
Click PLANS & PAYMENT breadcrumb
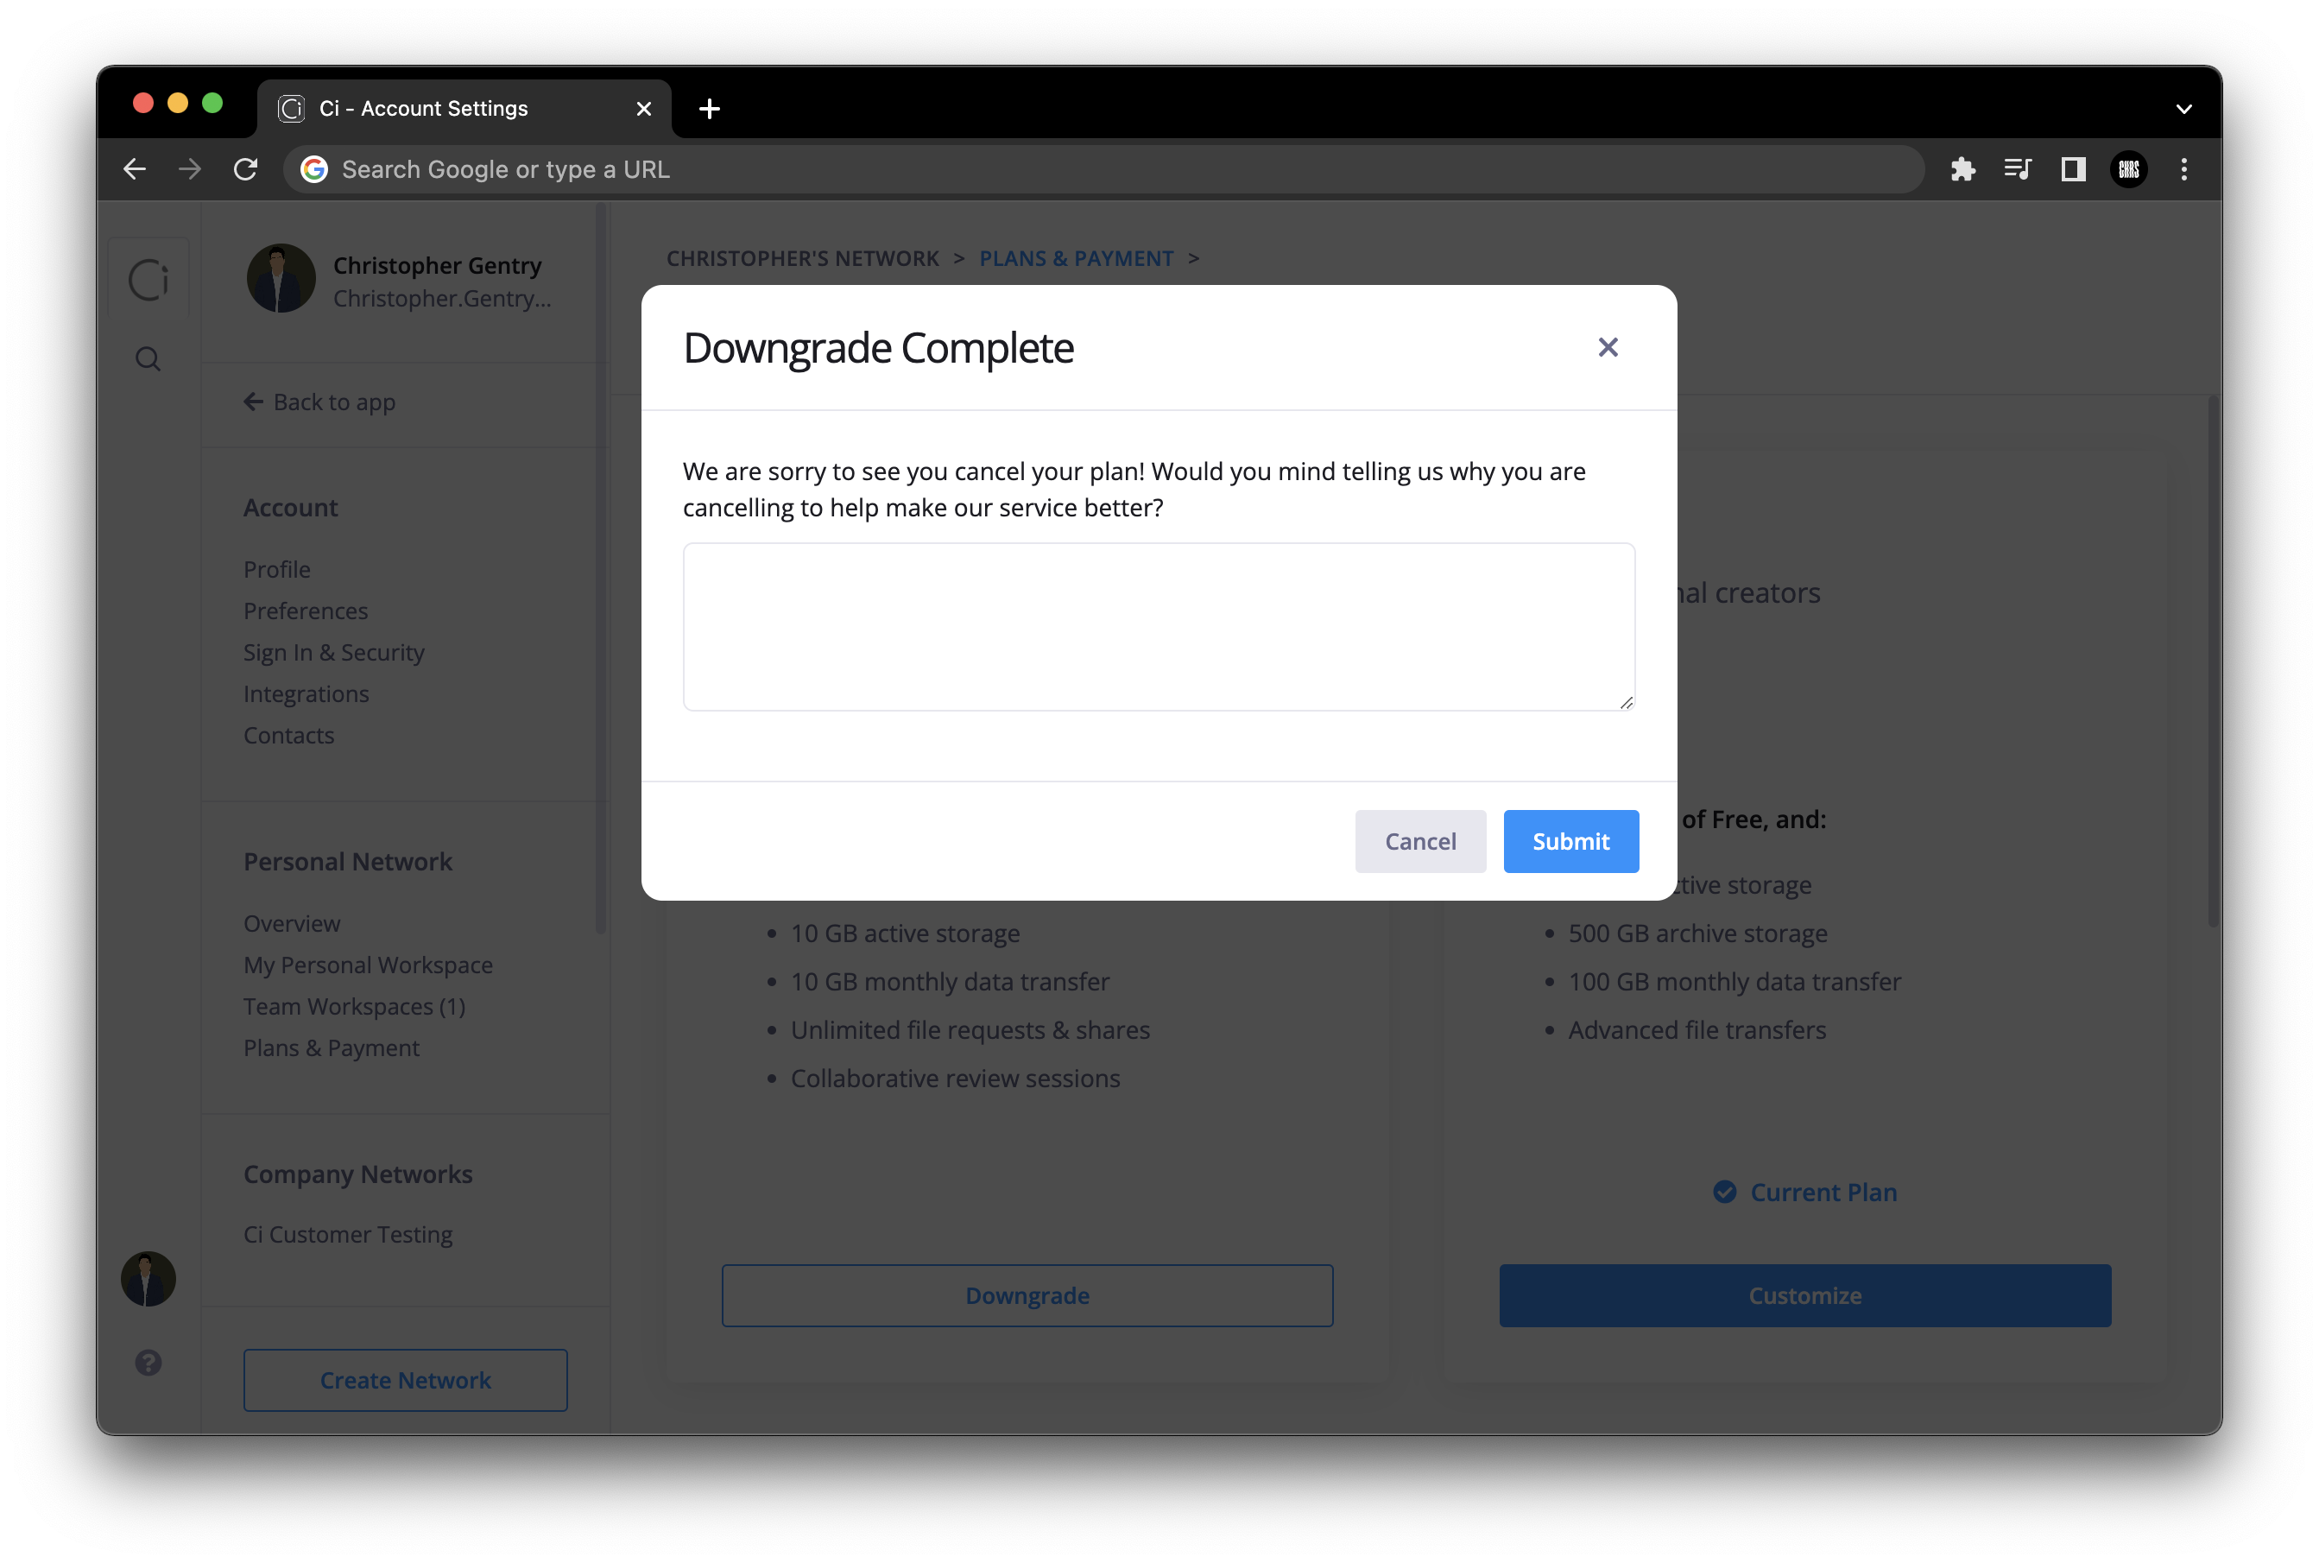pos(1077,258)
